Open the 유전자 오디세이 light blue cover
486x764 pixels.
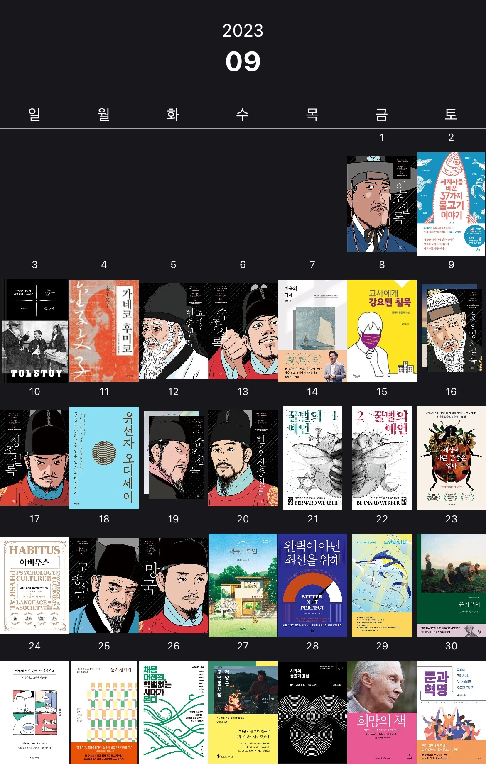tap(104, 458)
